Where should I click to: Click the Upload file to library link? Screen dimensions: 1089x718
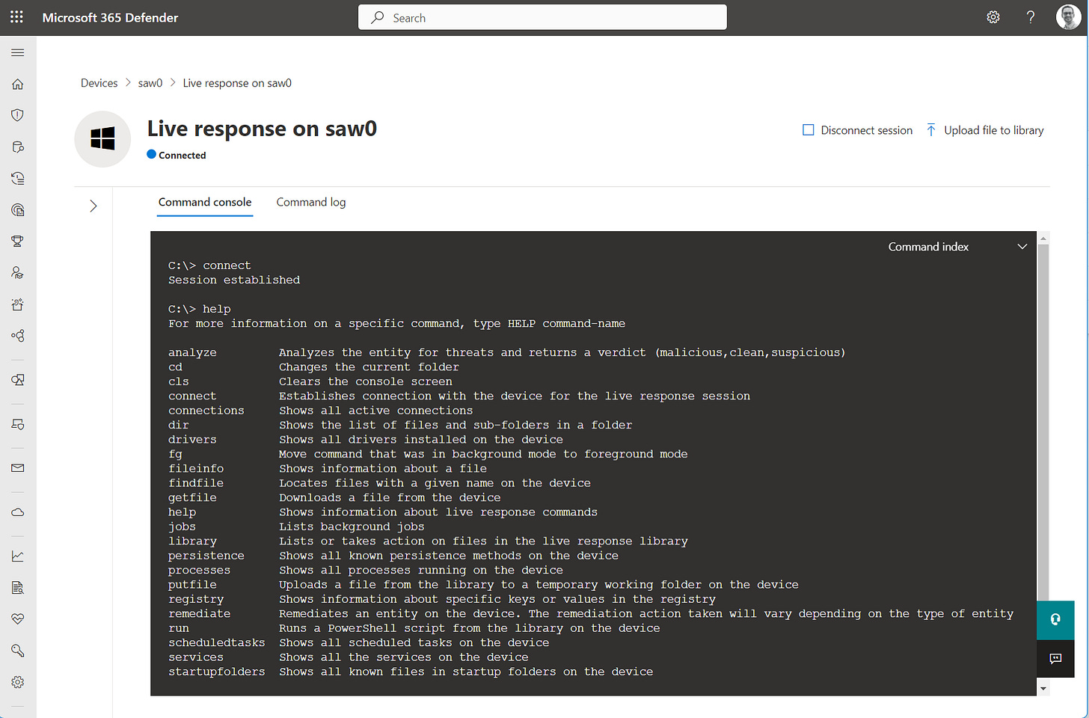tap(994, 130)
